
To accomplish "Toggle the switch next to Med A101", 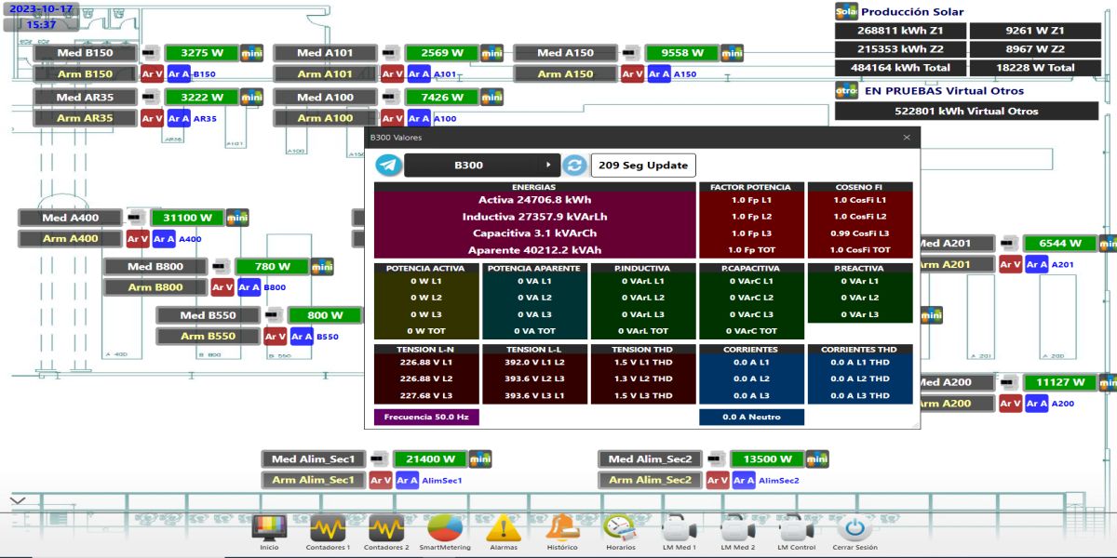I will tap(392, 53).
